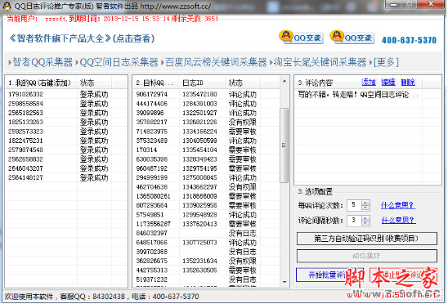The image size is (448, 304).
Task: Select target QQ row 442755313
Action: (206, 270)
